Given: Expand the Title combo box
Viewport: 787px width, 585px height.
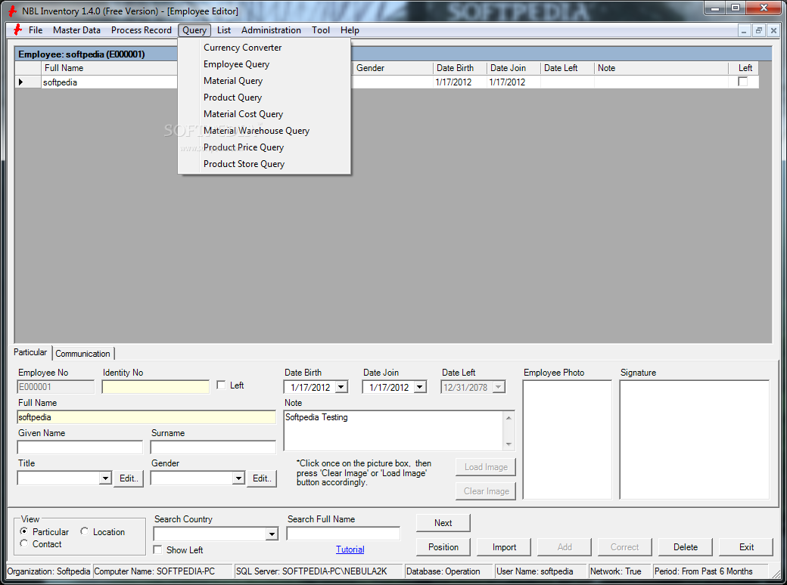Looking at the screenshot, I should (x=105, y=478).
